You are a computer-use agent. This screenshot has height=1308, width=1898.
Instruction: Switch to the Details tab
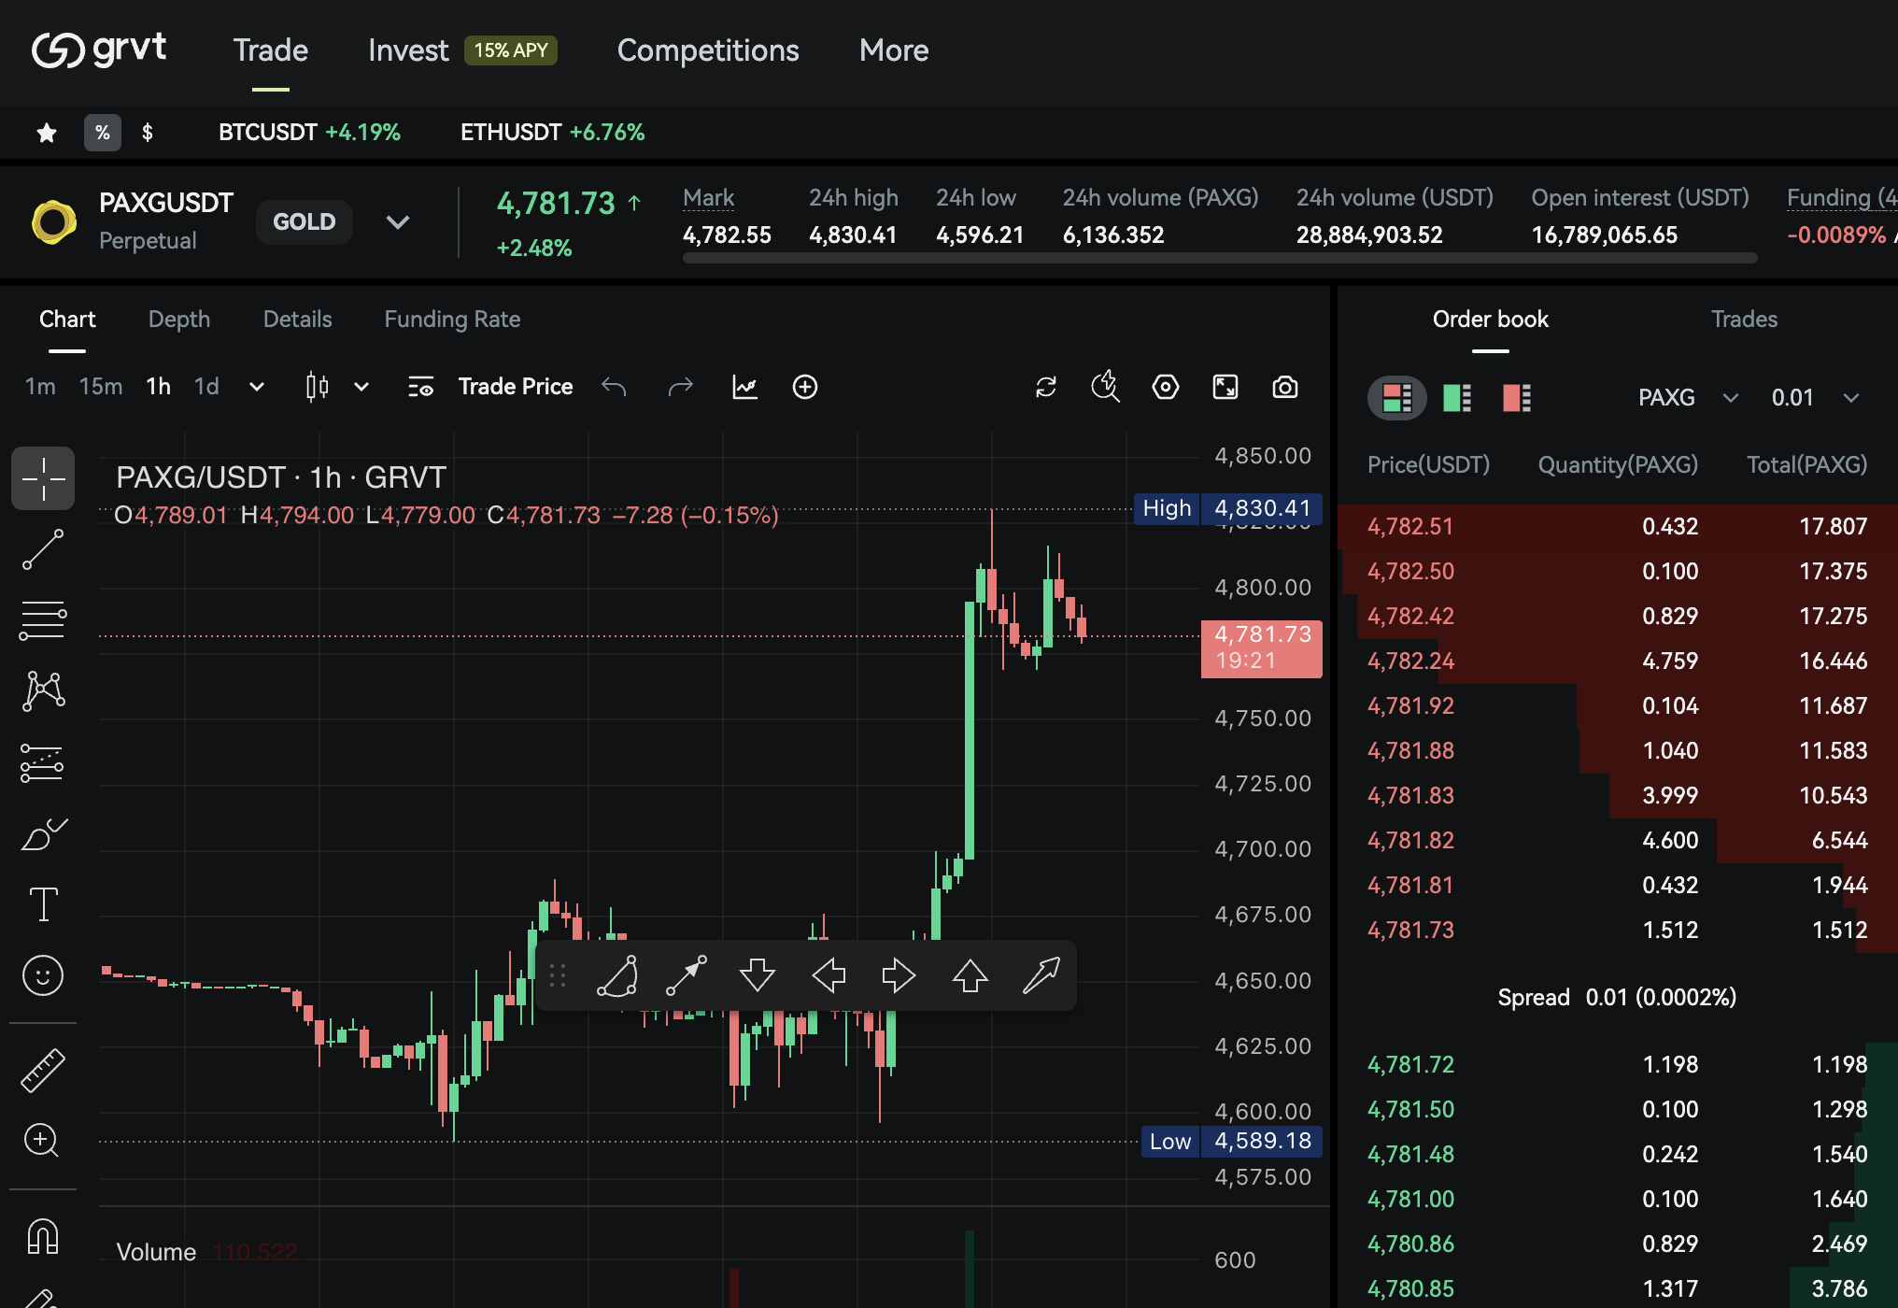(297, 320)
